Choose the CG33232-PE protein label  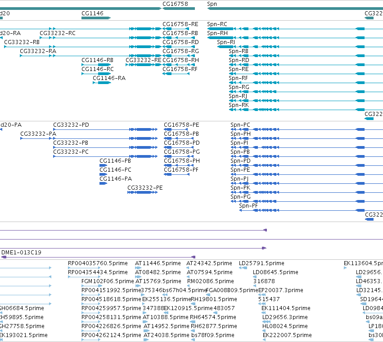click(x=145, y=188)
